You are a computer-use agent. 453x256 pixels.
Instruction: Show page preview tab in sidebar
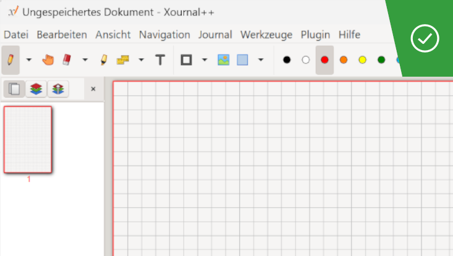[x=14, y=88]
